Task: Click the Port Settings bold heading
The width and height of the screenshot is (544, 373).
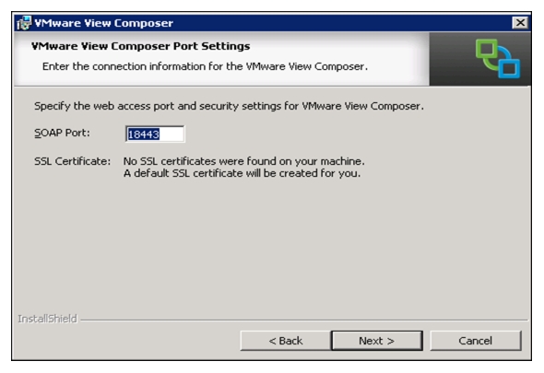Action: tap(140, 46)
